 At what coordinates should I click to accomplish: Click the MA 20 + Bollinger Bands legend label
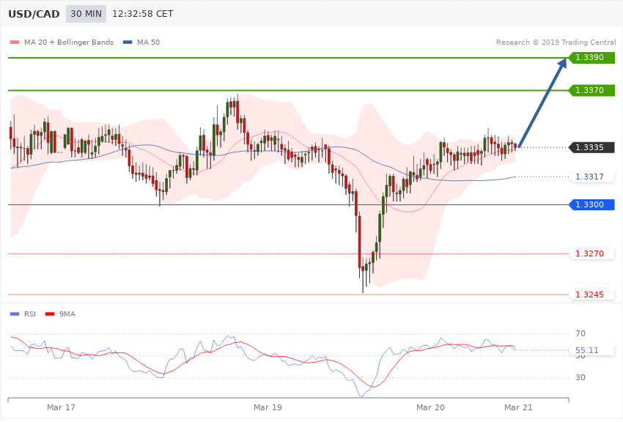69,42
